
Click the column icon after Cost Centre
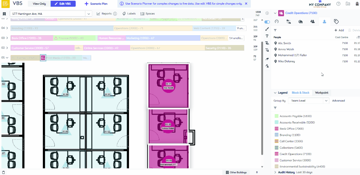point(358,37)
